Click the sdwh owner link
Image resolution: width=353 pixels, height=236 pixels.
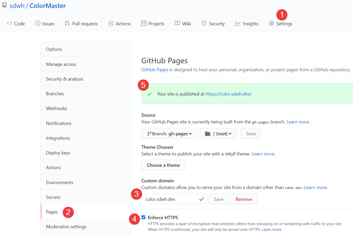(17, 6)
